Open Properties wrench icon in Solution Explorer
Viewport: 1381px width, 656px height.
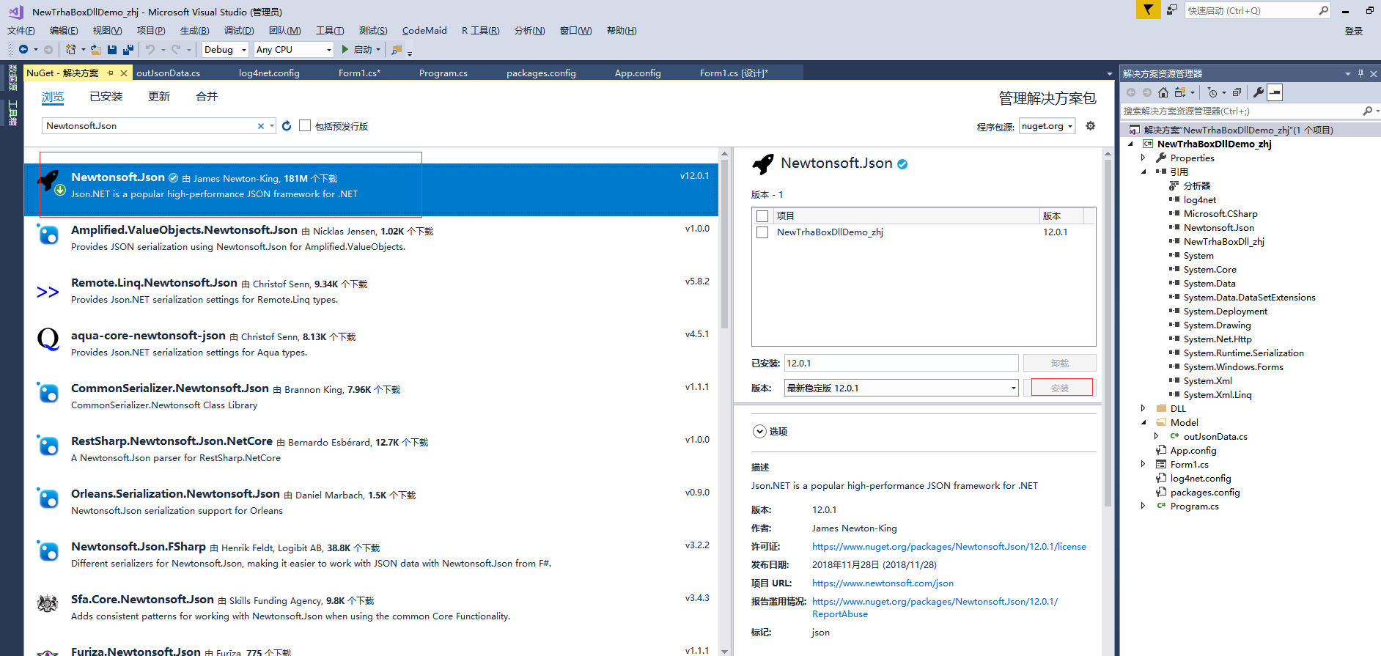tap(1259, 92)
